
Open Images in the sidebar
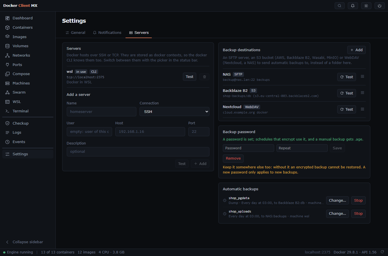tap(28, 37)
